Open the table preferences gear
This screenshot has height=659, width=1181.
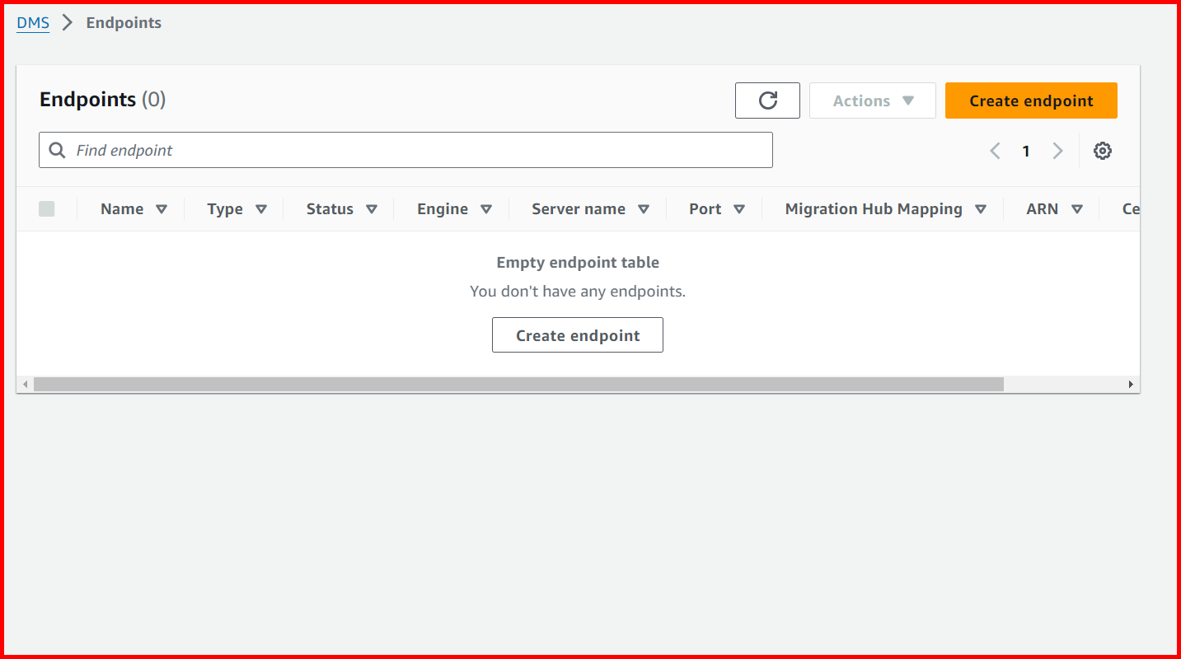point(1103,150)
